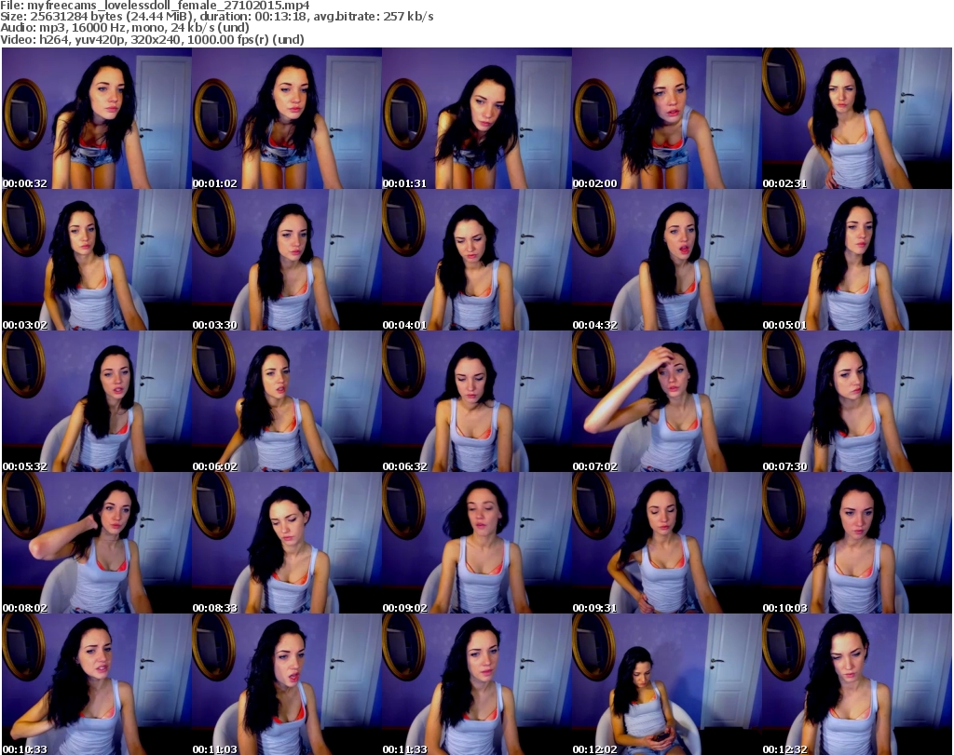Viewport: 954px width, 755px height.
Task: Choose the thumbnail frame stamped 00:10:33
Action: (97, 684)
